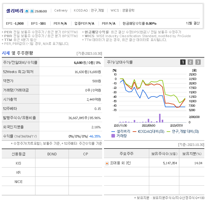The height and width of the screenshot is (202, 207).
Task: Click the 주가/상대수익률 chart title
Action: coord(120,62)
